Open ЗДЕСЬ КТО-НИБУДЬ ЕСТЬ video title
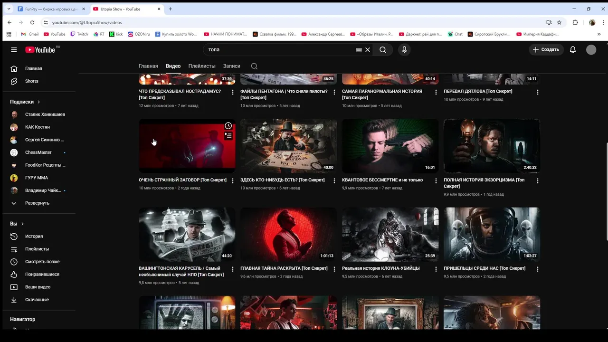The image size is (608, 342). (282, 180)
